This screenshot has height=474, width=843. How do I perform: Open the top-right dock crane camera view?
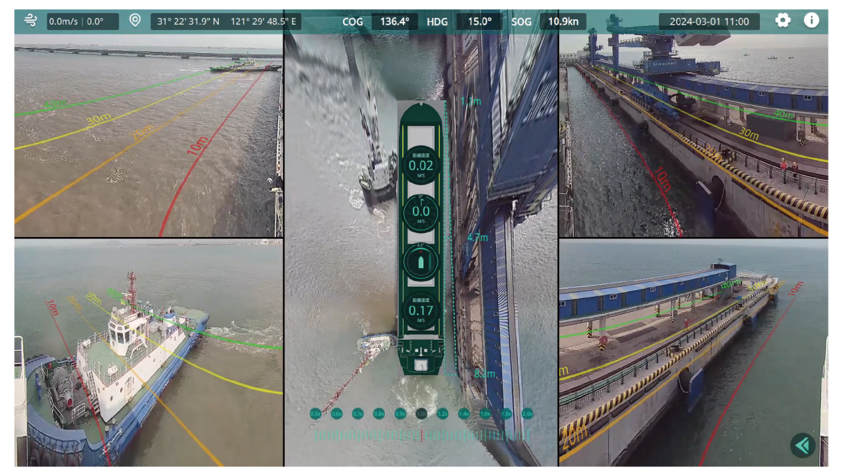point(693,136)
